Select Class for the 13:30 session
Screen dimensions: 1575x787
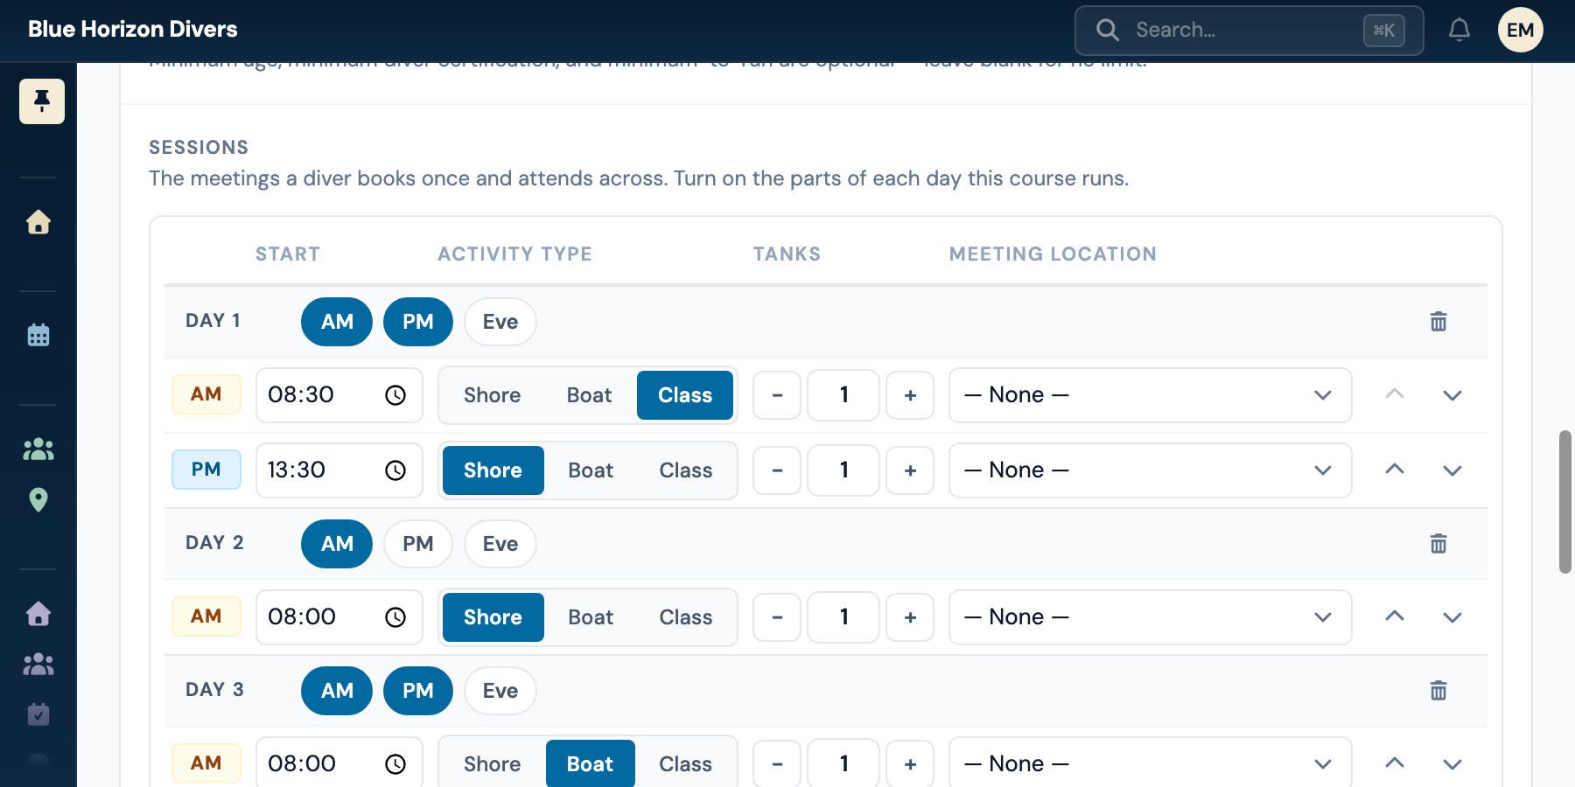coord(686,470)
